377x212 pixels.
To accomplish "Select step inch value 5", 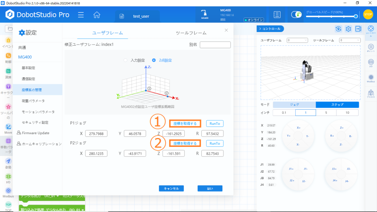I will coord(326,113).
